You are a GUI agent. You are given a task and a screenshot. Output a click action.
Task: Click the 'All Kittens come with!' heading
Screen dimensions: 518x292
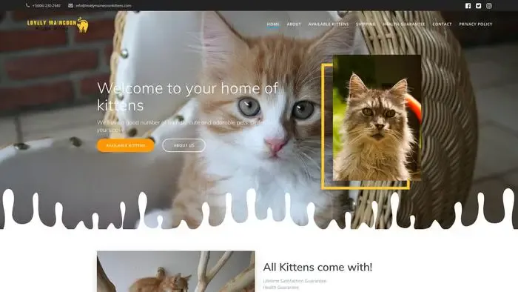tap(317, 268)
